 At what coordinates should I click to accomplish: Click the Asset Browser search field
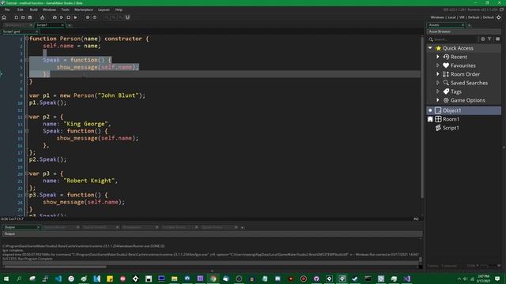click(x=453, y=39)
